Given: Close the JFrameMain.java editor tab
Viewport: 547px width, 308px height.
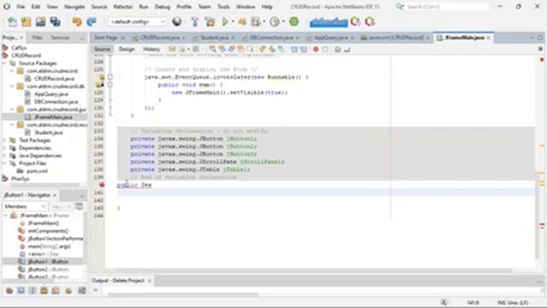Looking at the screenshot, I should (488, 38).
